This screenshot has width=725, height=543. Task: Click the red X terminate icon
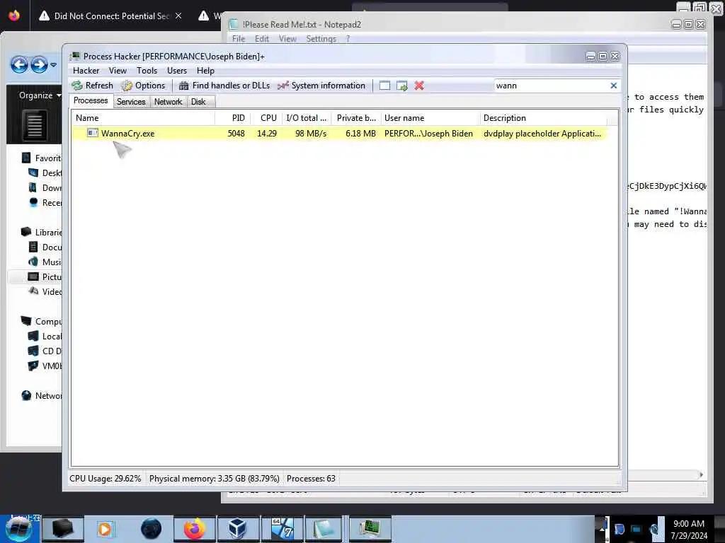point(419,86)
